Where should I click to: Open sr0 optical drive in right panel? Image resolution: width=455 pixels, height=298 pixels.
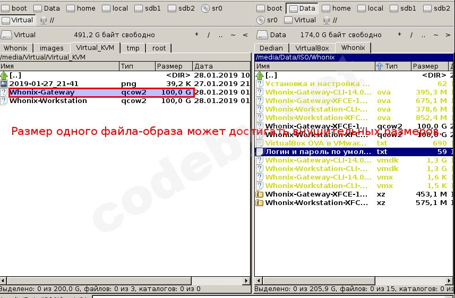[x=267, y=20]
